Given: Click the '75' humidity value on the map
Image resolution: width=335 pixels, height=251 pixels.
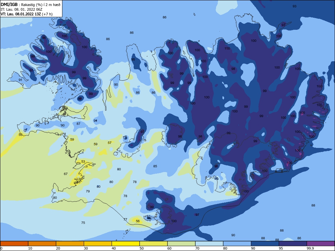Looking at the screenshot, I should (x=83, y=223).
